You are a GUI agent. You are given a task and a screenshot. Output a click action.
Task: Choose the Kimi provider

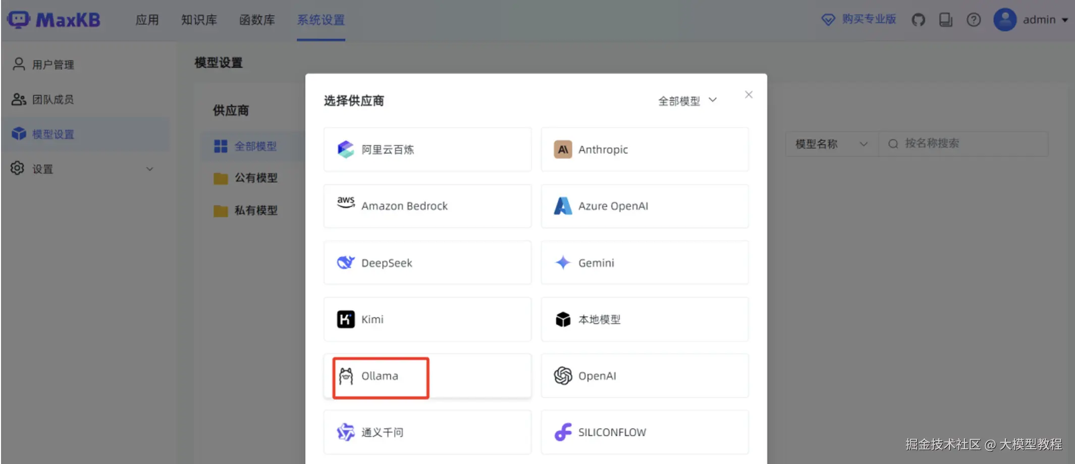pos(427,319)
